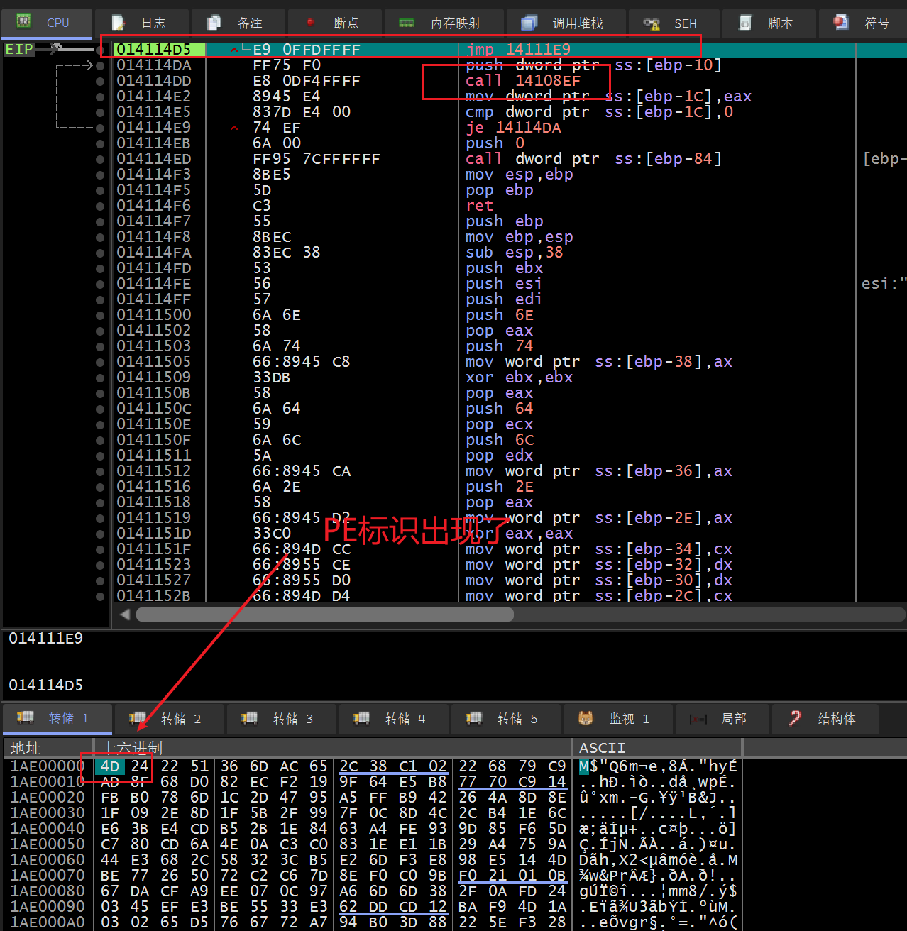Click the opcode bytes 'E8 0DF4FFFF'

(x=307, y=81)
